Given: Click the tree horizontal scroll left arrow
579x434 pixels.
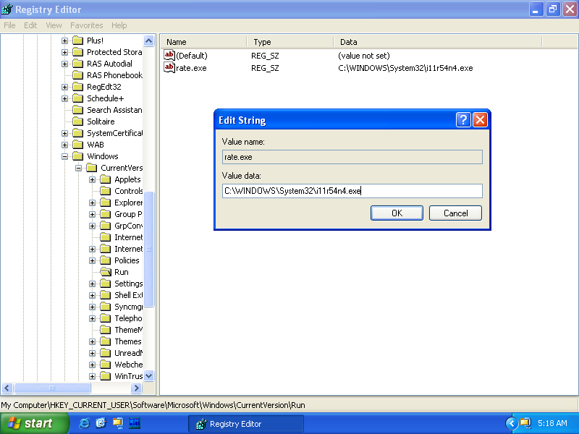Looking at the screenshot, I should [7, 388].
